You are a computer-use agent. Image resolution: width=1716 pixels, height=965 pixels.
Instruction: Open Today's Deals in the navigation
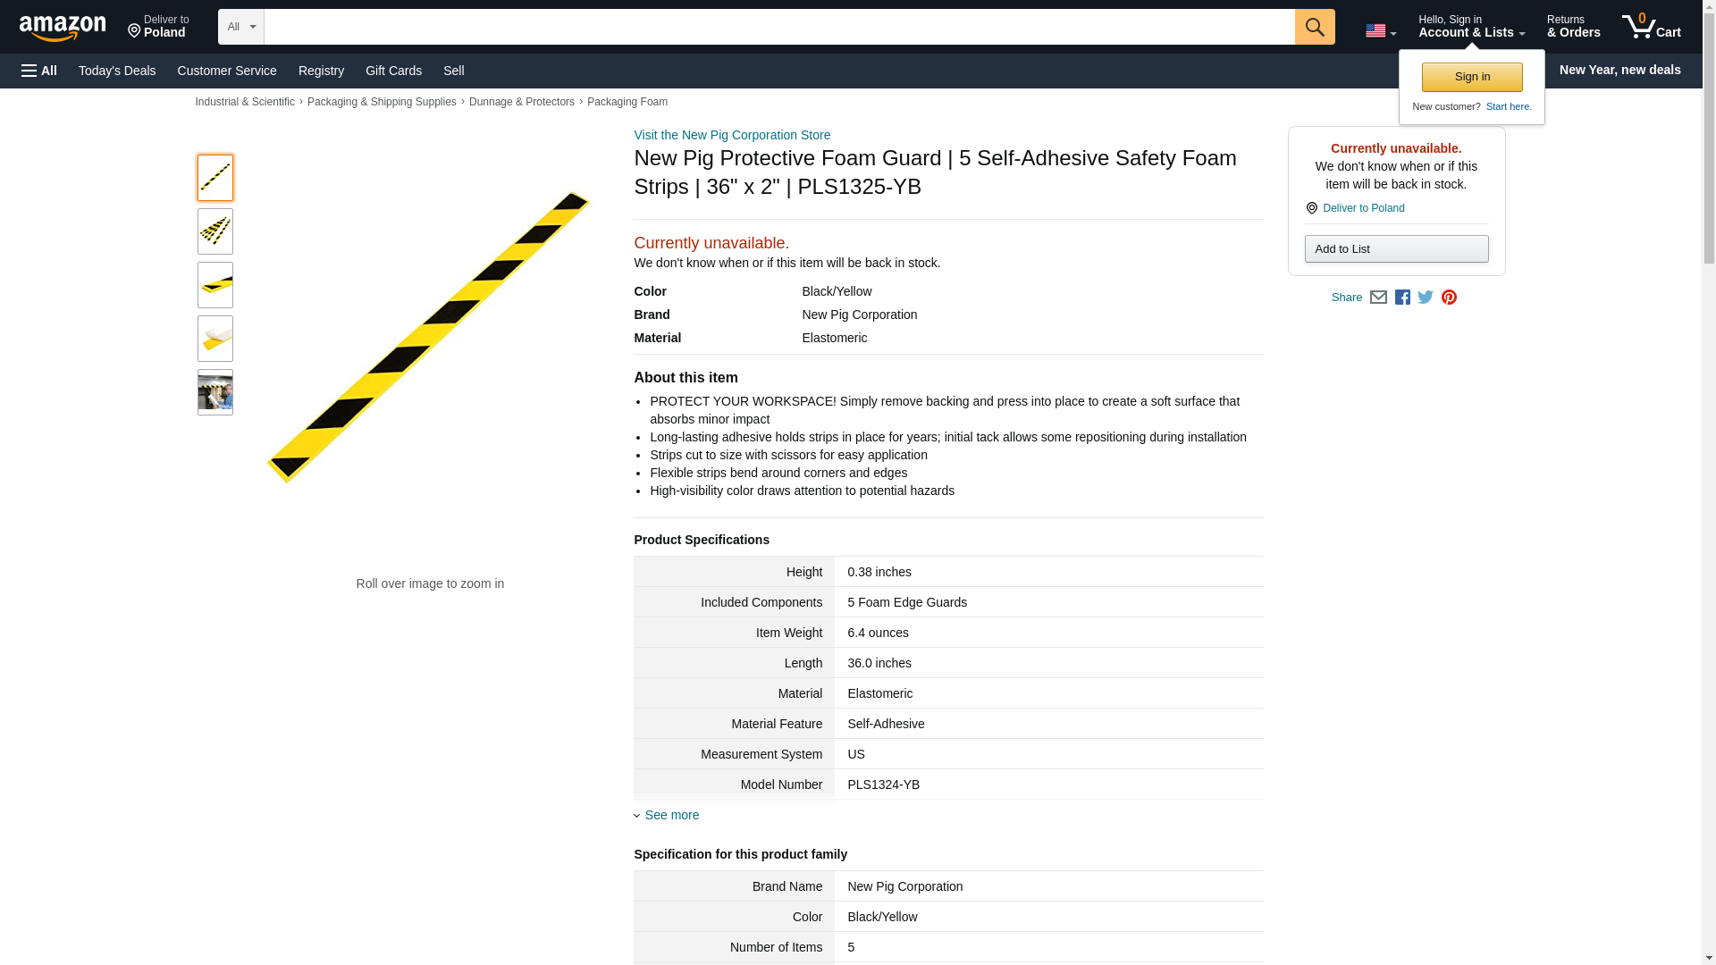click(117, 71)
